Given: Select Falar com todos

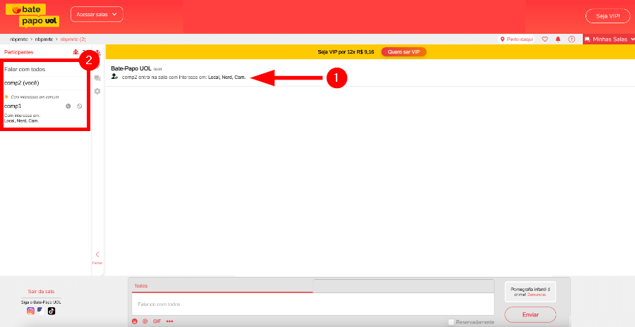Looking at the screenshot, I should click(x=25, y=69).
